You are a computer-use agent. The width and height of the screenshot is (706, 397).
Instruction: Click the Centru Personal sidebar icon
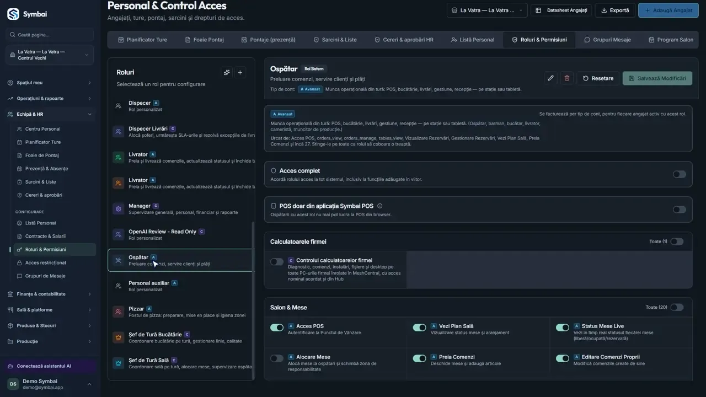click(20, 129)
